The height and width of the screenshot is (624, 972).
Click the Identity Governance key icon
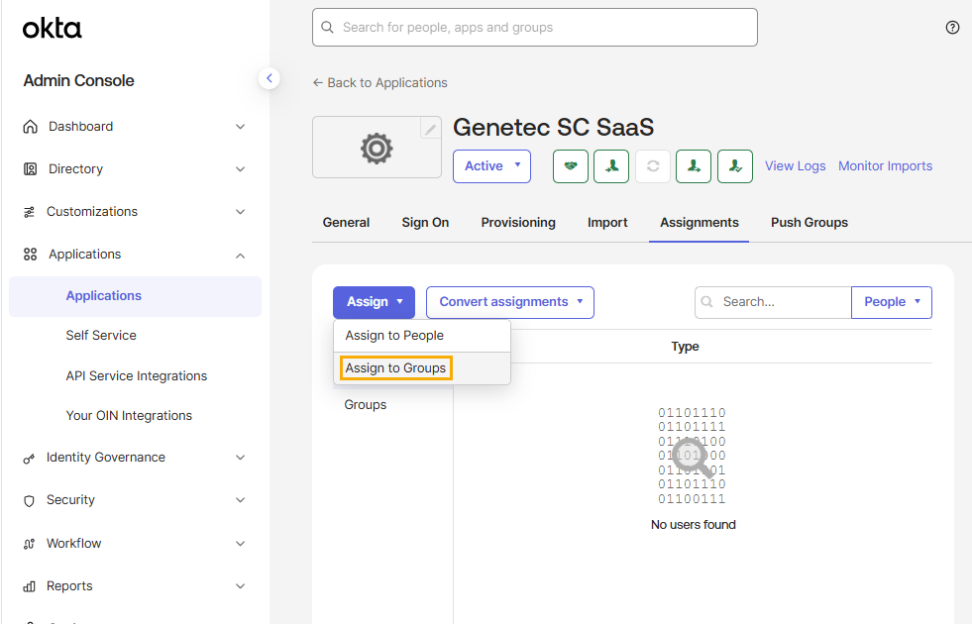point(29,458)
